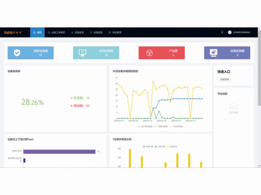Click the notification bell icon
The image size is (261, 195).
[222, 32]
